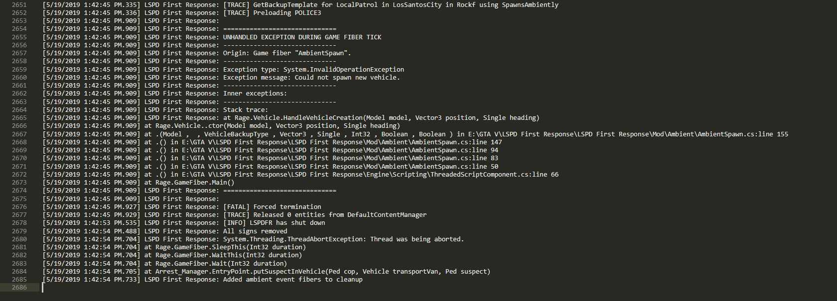Viewport: 837px width, 301px height.
Task: Click "[INFO] LSPDFR has shut down" line
Action: (274, 223)
